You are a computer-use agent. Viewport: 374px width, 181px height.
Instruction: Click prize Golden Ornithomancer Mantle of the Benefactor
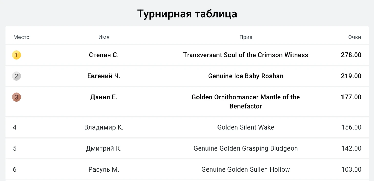click(246, 102)
